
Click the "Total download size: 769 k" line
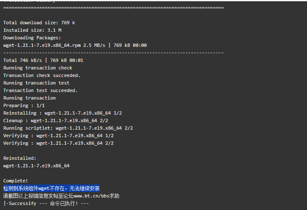(39, 23)
